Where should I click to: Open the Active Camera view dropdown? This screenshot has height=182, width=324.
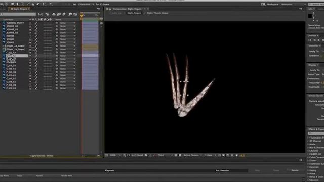tap(192, 155)
